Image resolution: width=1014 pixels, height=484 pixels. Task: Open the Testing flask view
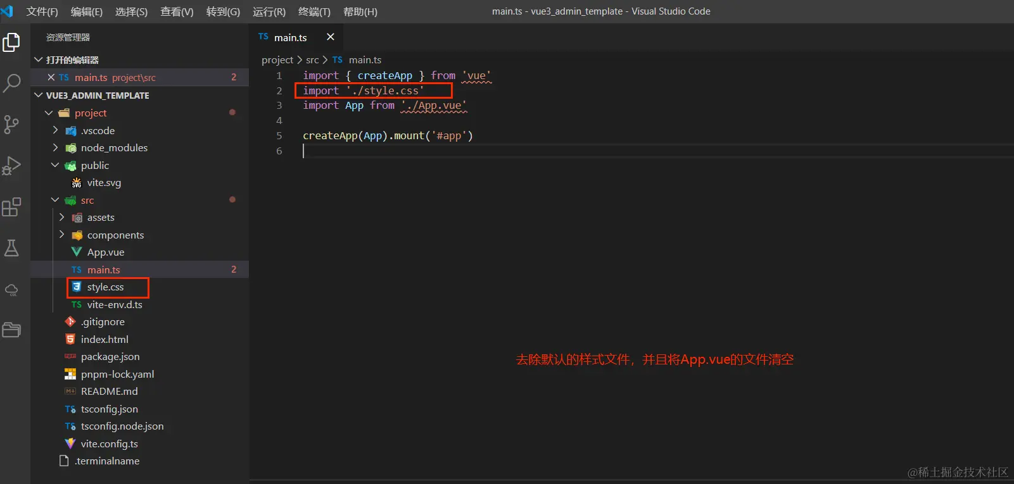click(x=11, y=248)
